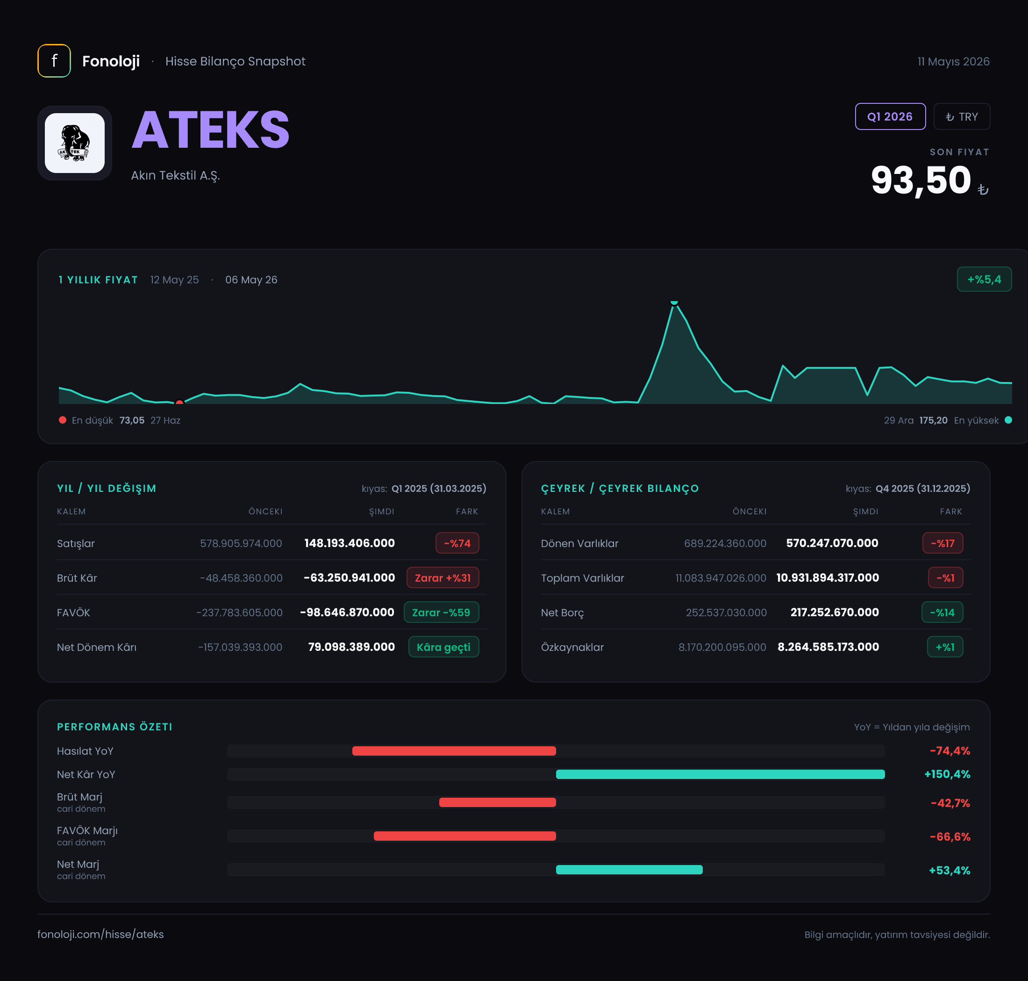The image size is (1028, 981).
Task: Click the -%17 Dönen Varlıklar badge
Action: pos(943,543)
